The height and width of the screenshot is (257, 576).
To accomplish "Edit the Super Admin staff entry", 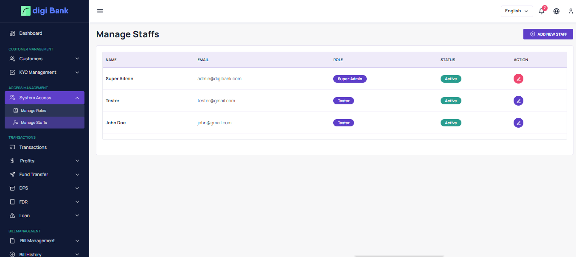I will 518,79.
